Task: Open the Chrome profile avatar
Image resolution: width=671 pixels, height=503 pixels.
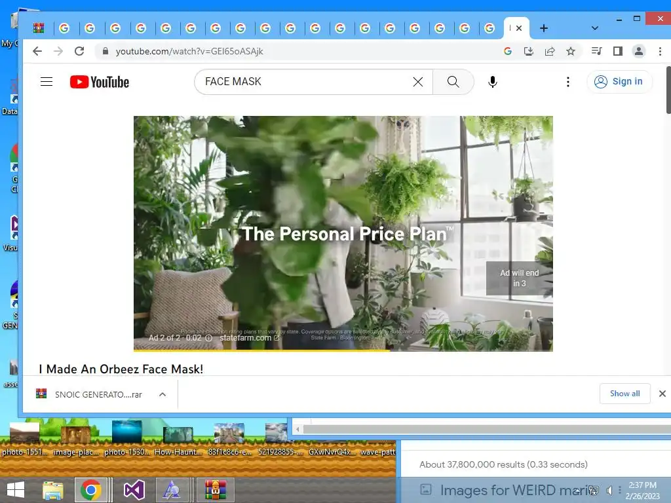Action: coord(638,51)
